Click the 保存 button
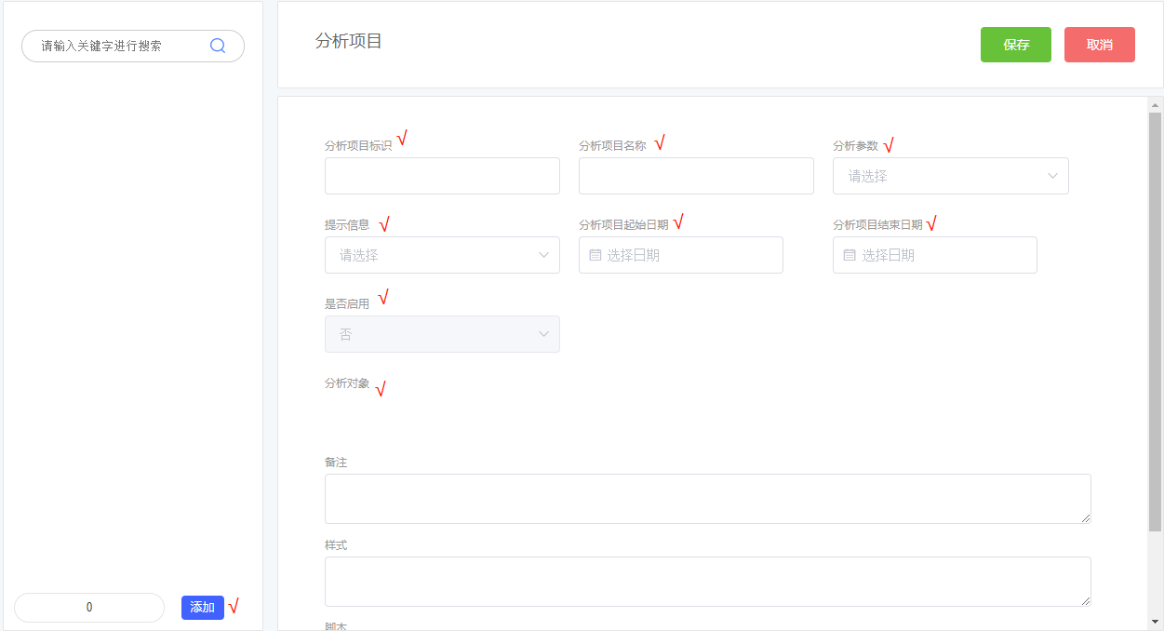This screenshot has height=631, width=1164. [1015, 45]
